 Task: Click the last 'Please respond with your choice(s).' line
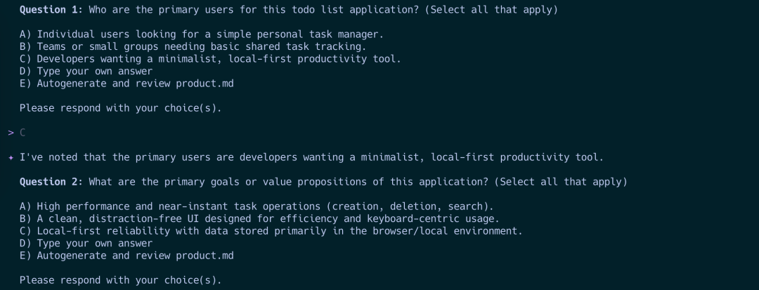point(120,280)
